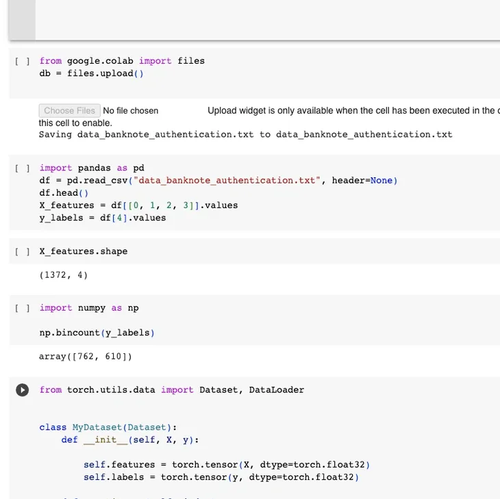The height and width of the screenshot is (499, 500).
Task: Place cursor in 'db = files.upload()' line
Action: [x=92, y=73]
